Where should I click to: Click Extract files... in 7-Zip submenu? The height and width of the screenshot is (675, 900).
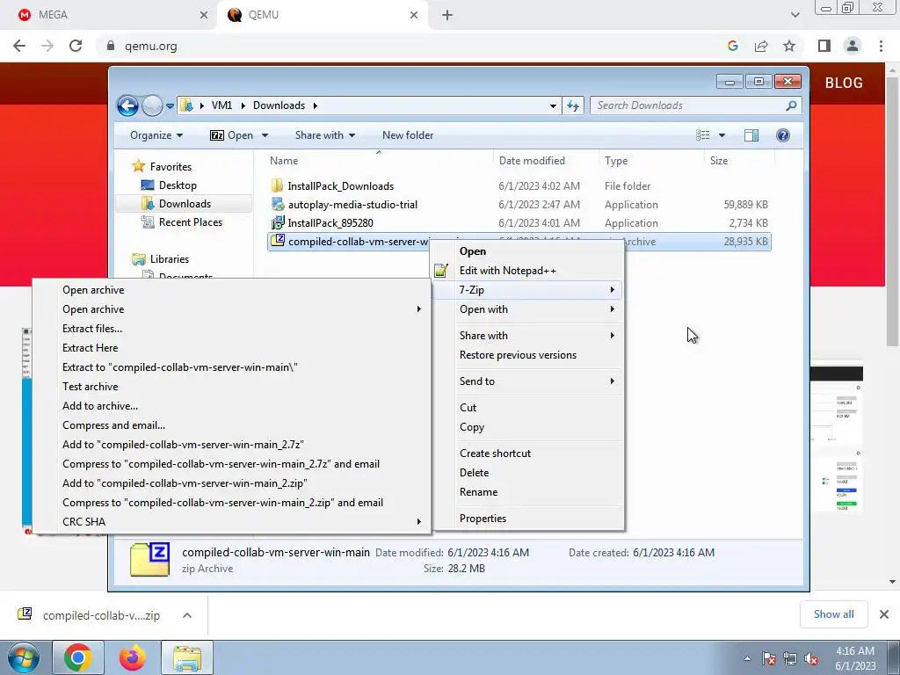pyautogui.click(x=91, y=329)
